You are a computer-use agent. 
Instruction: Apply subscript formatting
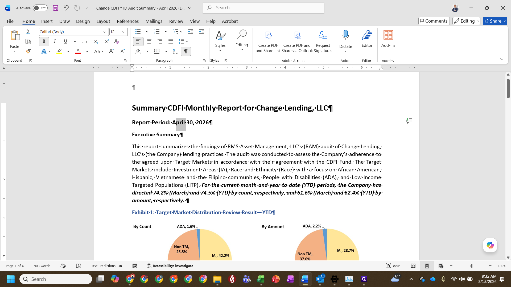coord(96,41)
